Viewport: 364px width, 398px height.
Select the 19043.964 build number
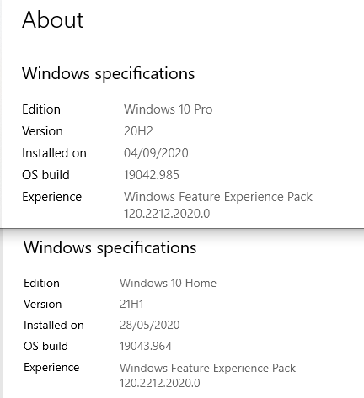coord(146,346)
